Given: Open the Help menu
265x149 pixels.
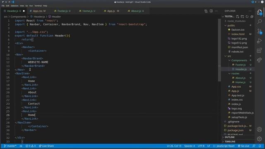Looking at the screenshot, I should point(45,6).
